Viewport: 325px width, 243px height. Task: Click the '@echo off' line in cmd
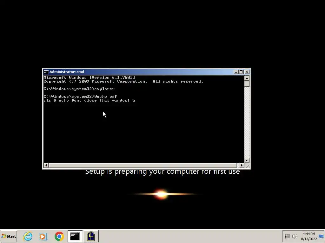click(80, 97)
